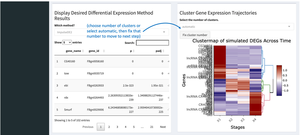Sort table by gene_id column arrows
Screen dimensions: 300x135
104,51
